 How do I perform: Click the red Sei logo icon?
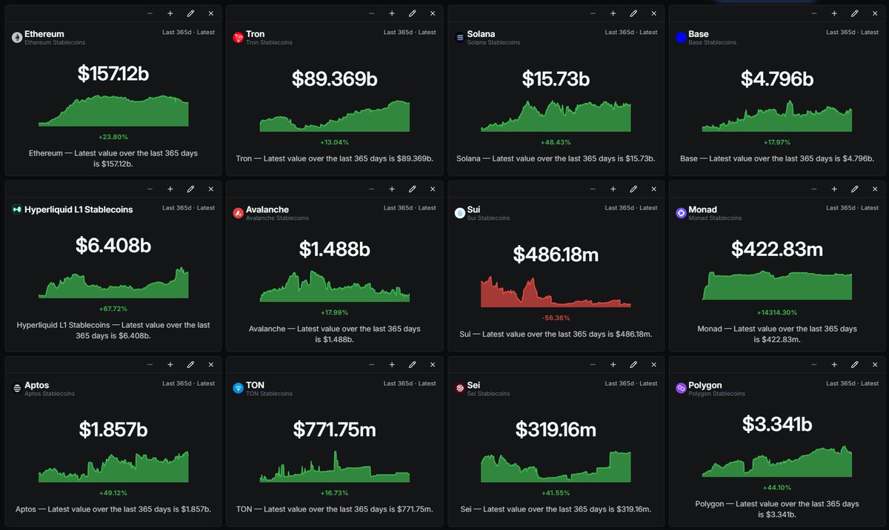460,389
